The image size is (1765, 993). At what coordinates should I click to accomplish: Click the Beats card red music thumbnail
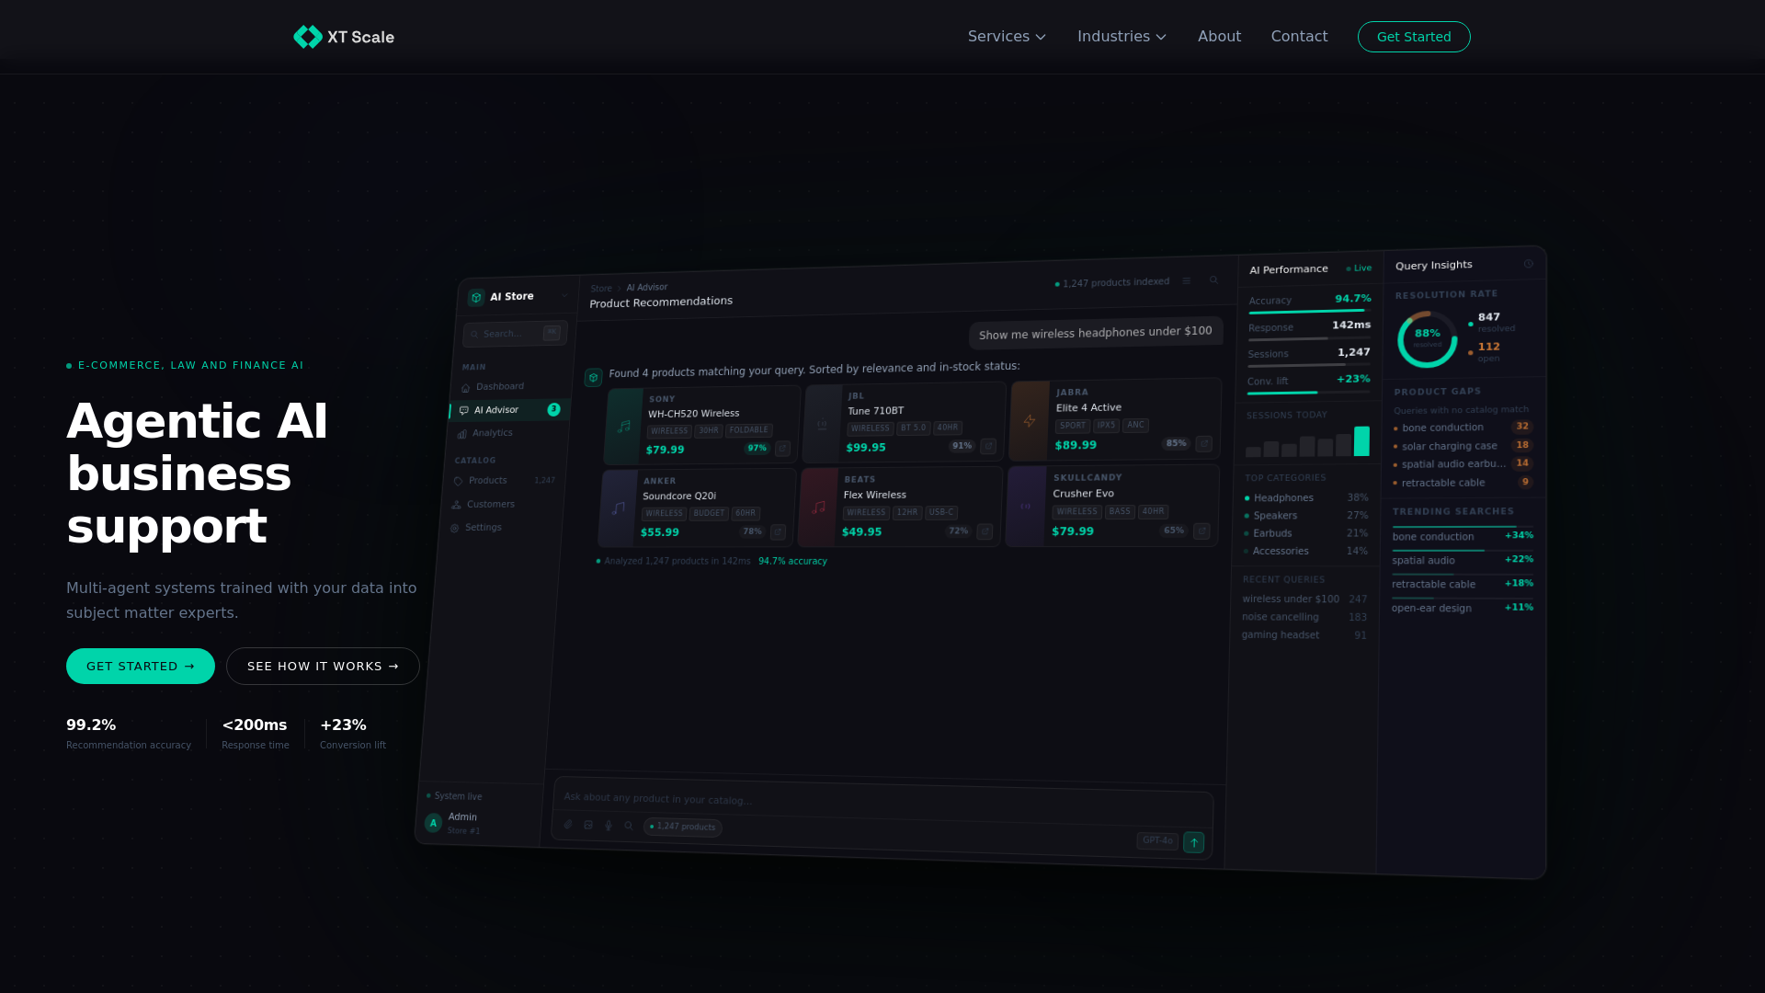tap(818, 507)
